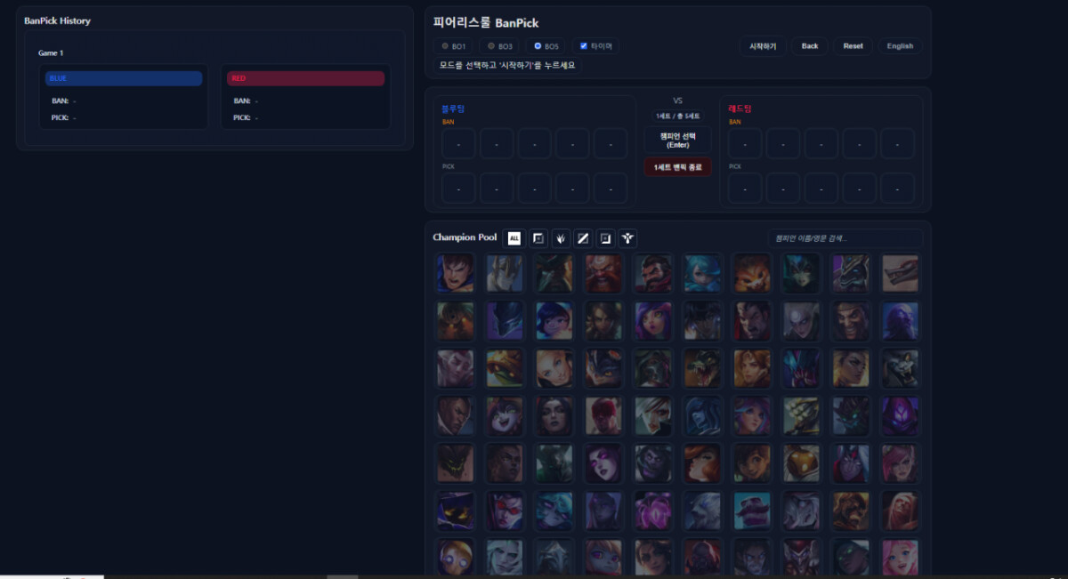Choose BO3 series mode
The width and height of the screenshot is (1068, 579).
[x=499, y=46]
